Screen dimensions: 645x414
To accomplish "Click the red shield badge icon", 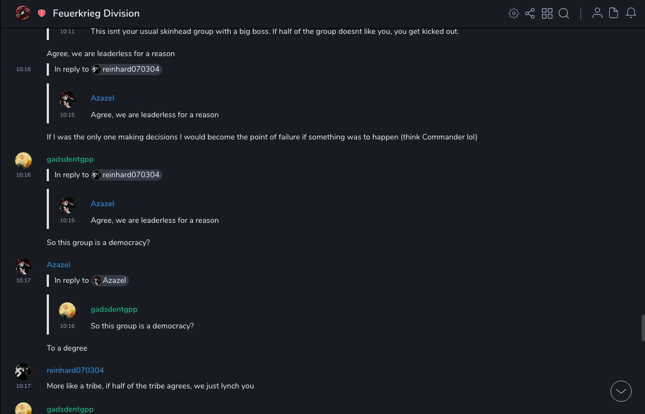I will tap(42, 13).
